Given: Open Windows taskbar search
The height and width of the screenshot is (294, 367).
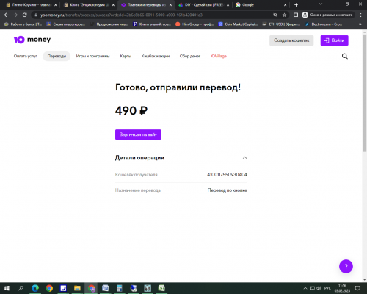Looking at the screenshot, I should tap(21, 288).
